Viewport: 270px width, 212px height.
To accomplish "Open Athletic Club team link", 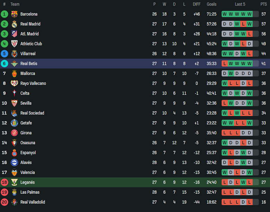I will click(31, 44).
